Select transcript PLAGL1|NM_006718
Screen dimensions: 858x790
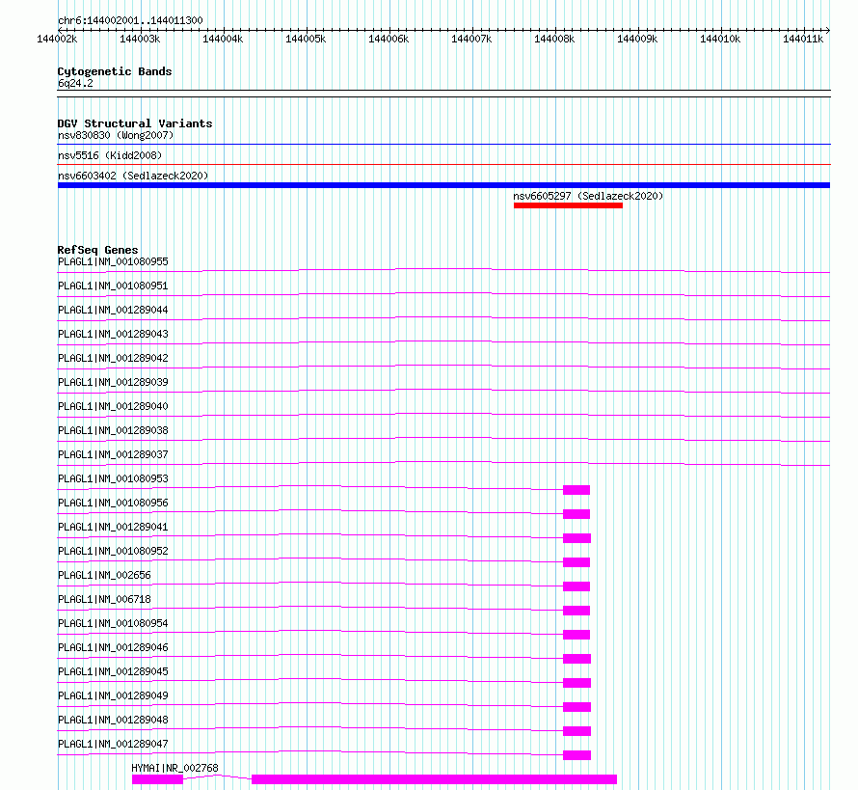[104, 599]
